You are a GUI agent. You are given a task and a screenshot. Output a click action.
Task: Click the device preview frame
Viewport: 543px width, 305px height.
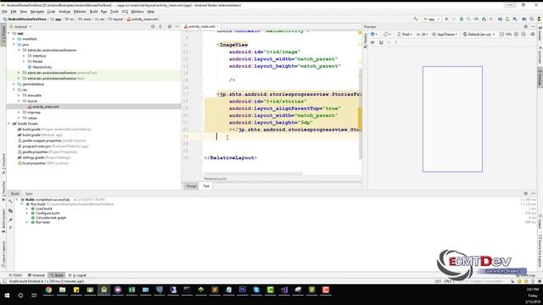pos(452,119)
